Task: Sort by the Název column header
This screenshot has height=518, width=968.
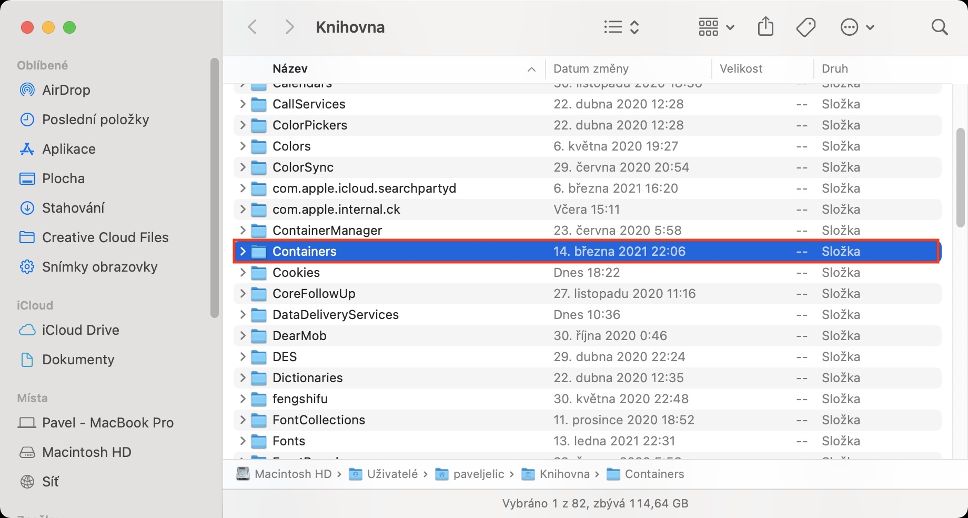Action: point(290,68)
